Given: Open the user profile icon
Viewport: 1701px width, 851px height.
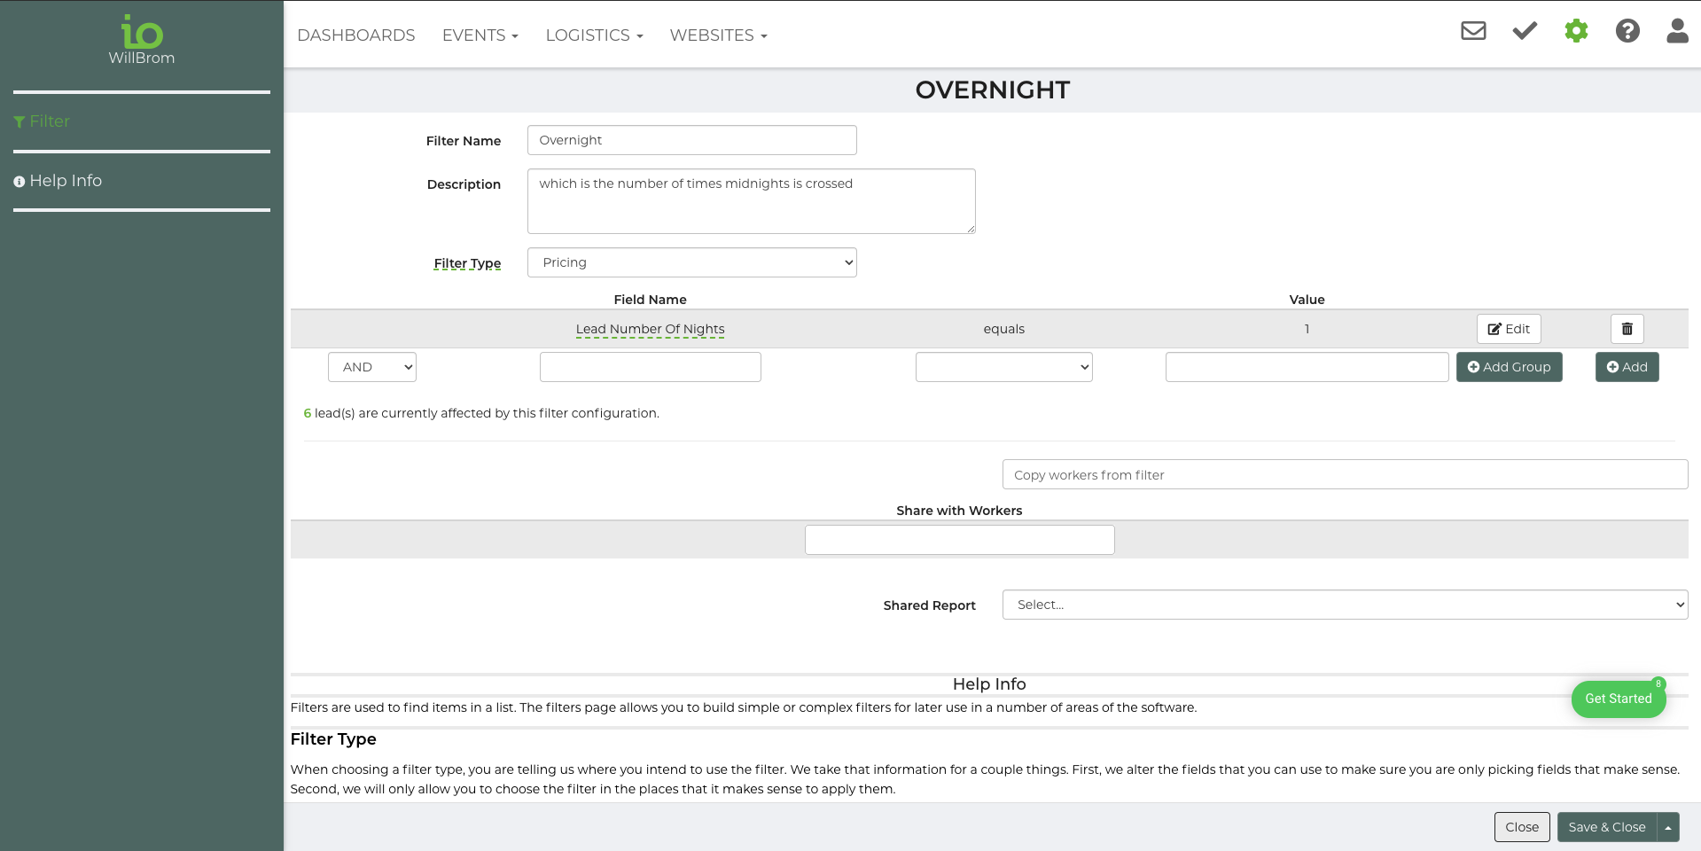Looking at the screenshot, I should point(1677,31).
